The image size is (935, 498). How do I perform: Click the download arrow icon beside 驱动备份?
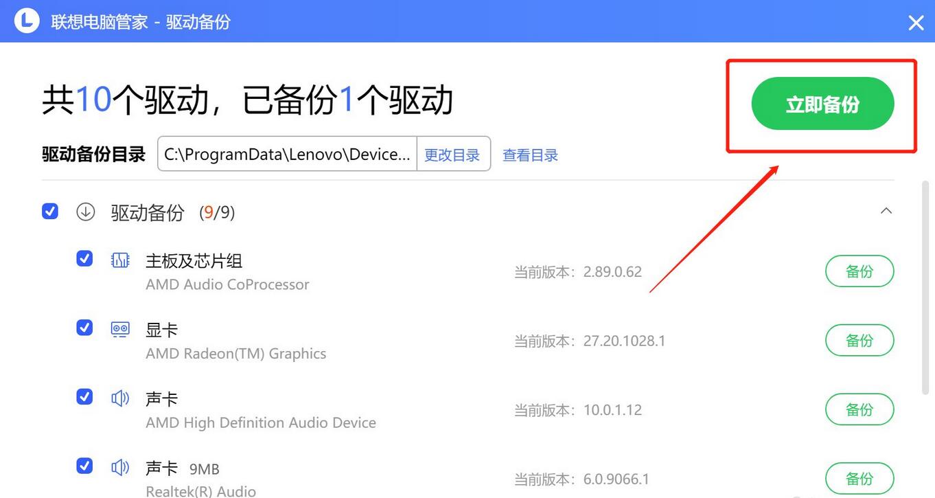(85, 212)
